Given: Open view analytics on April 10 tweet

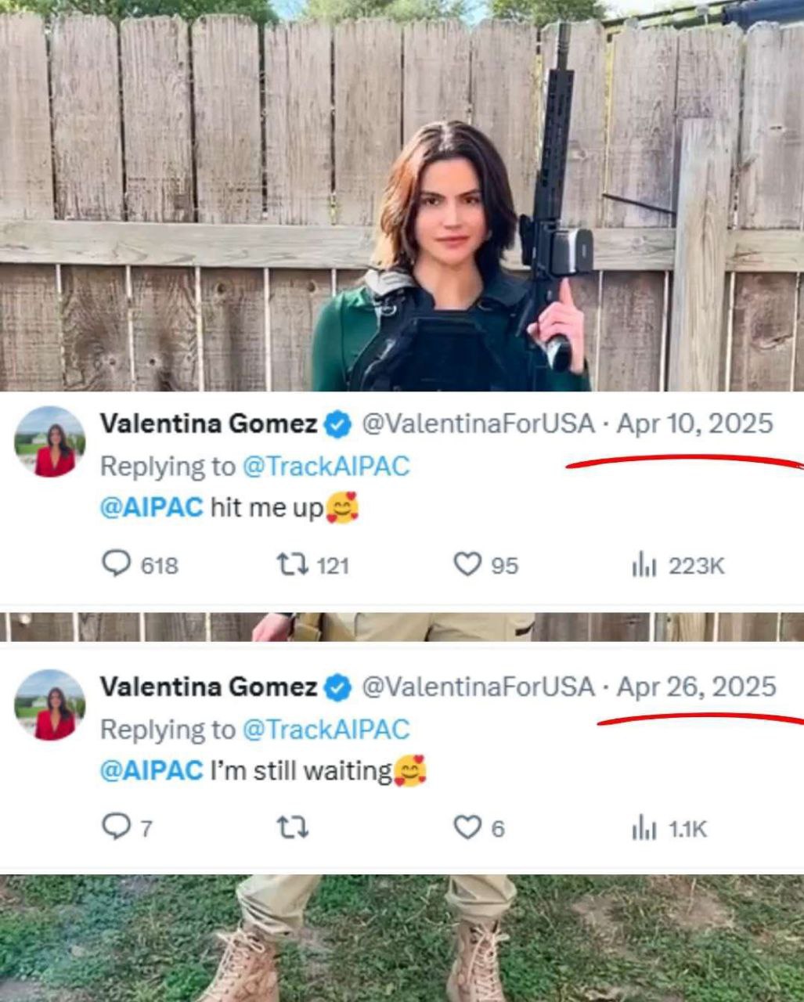Looking at the screenshot, I should 644,564.
